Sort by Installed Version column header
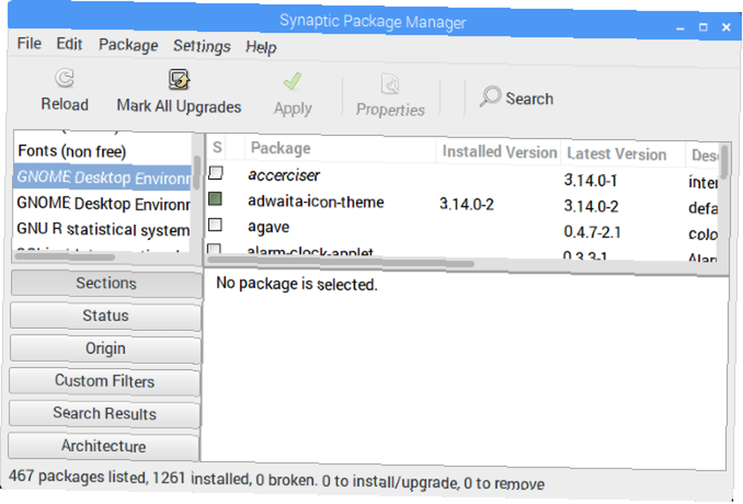Image resolution: width=743 pixels, height=504 pixels. [499, 152]
